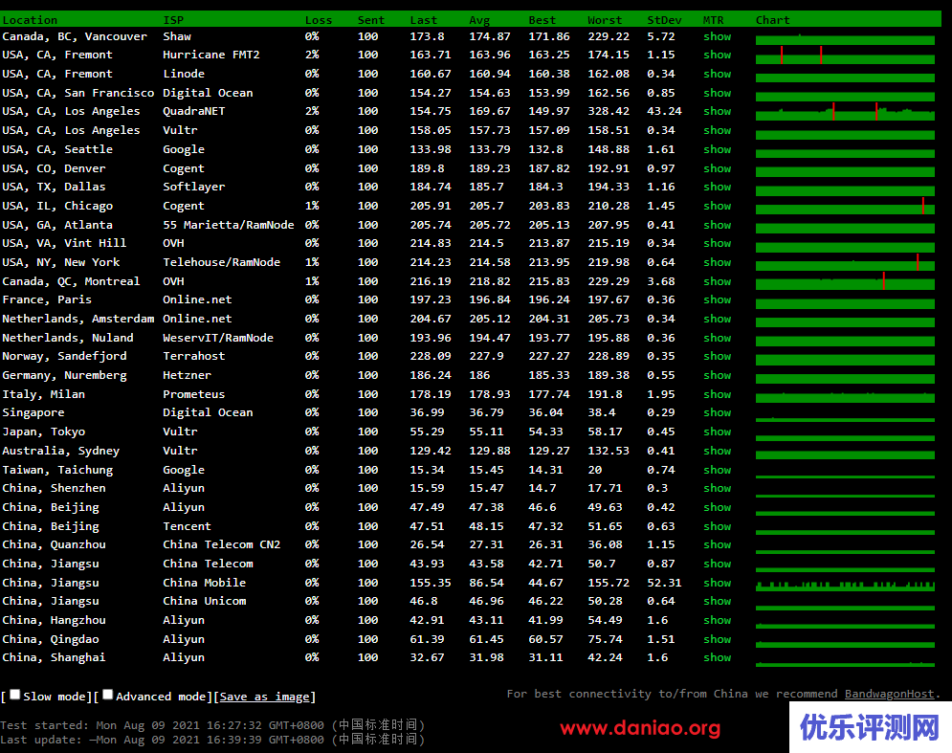Screen dimensions: 952x753
Task: Show MTR for Amsterdam Online.net row
Action: tap(717, 319)
